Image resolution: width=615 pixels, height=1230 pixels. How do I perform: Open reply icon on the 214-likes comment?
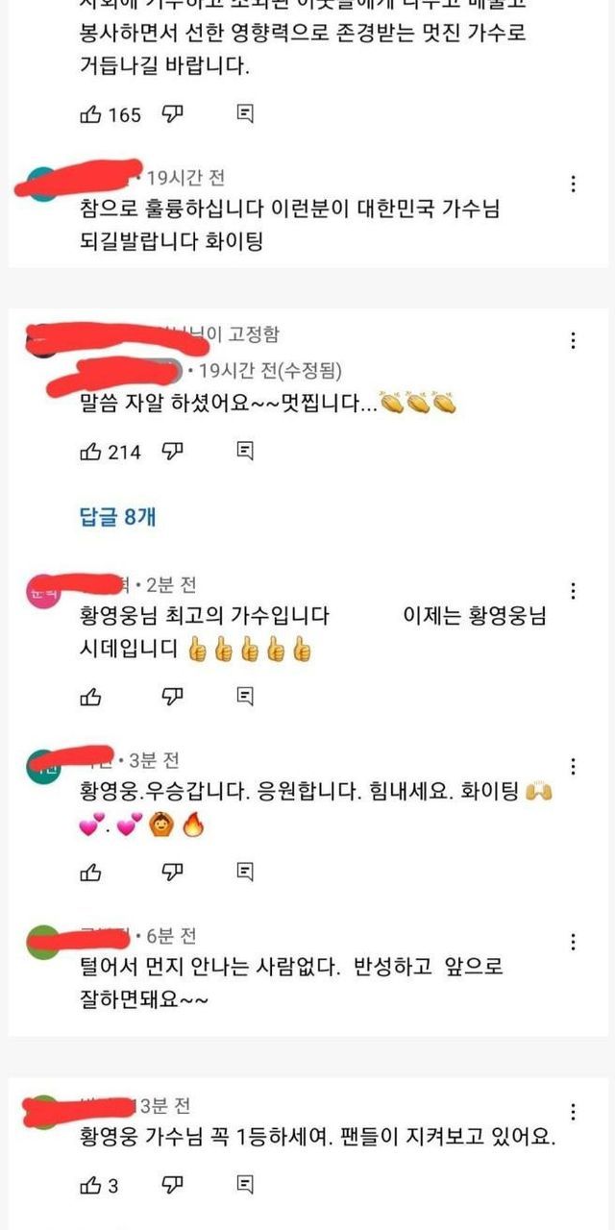[245, 451]
